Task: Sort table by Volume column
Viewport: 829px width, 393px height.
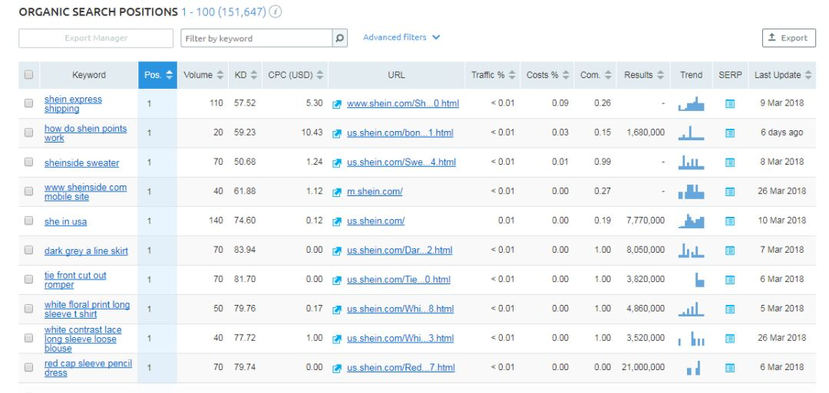Action: click(203, 75)
